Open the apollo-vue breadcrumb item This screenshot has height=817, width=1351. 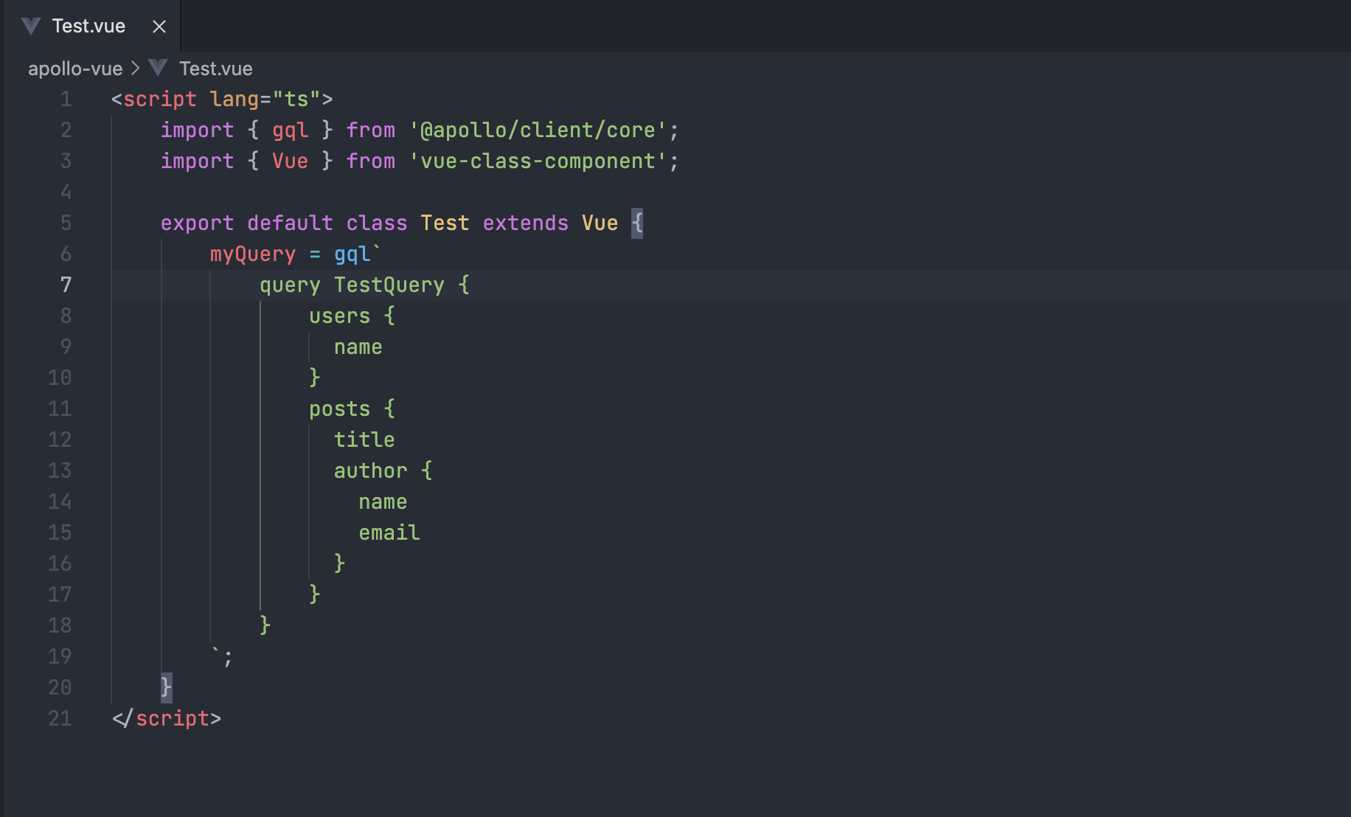(74, 68)
